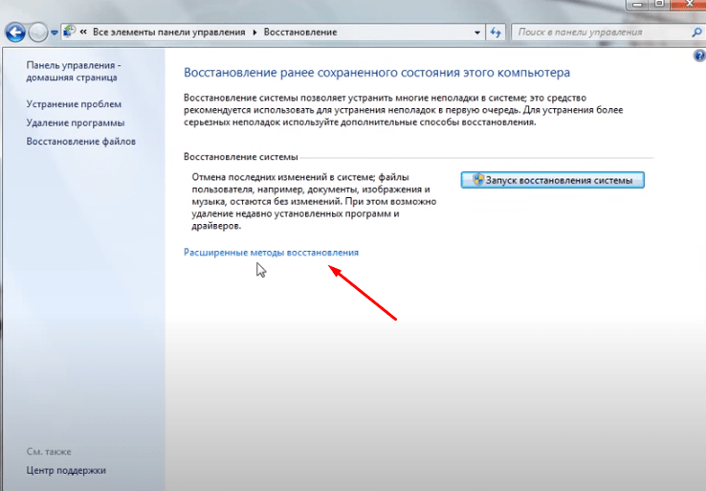Expand the arrow before 'Восстановление' breadcrumb
This screenshot has width=706, height=491.
(x=254, y=32)
